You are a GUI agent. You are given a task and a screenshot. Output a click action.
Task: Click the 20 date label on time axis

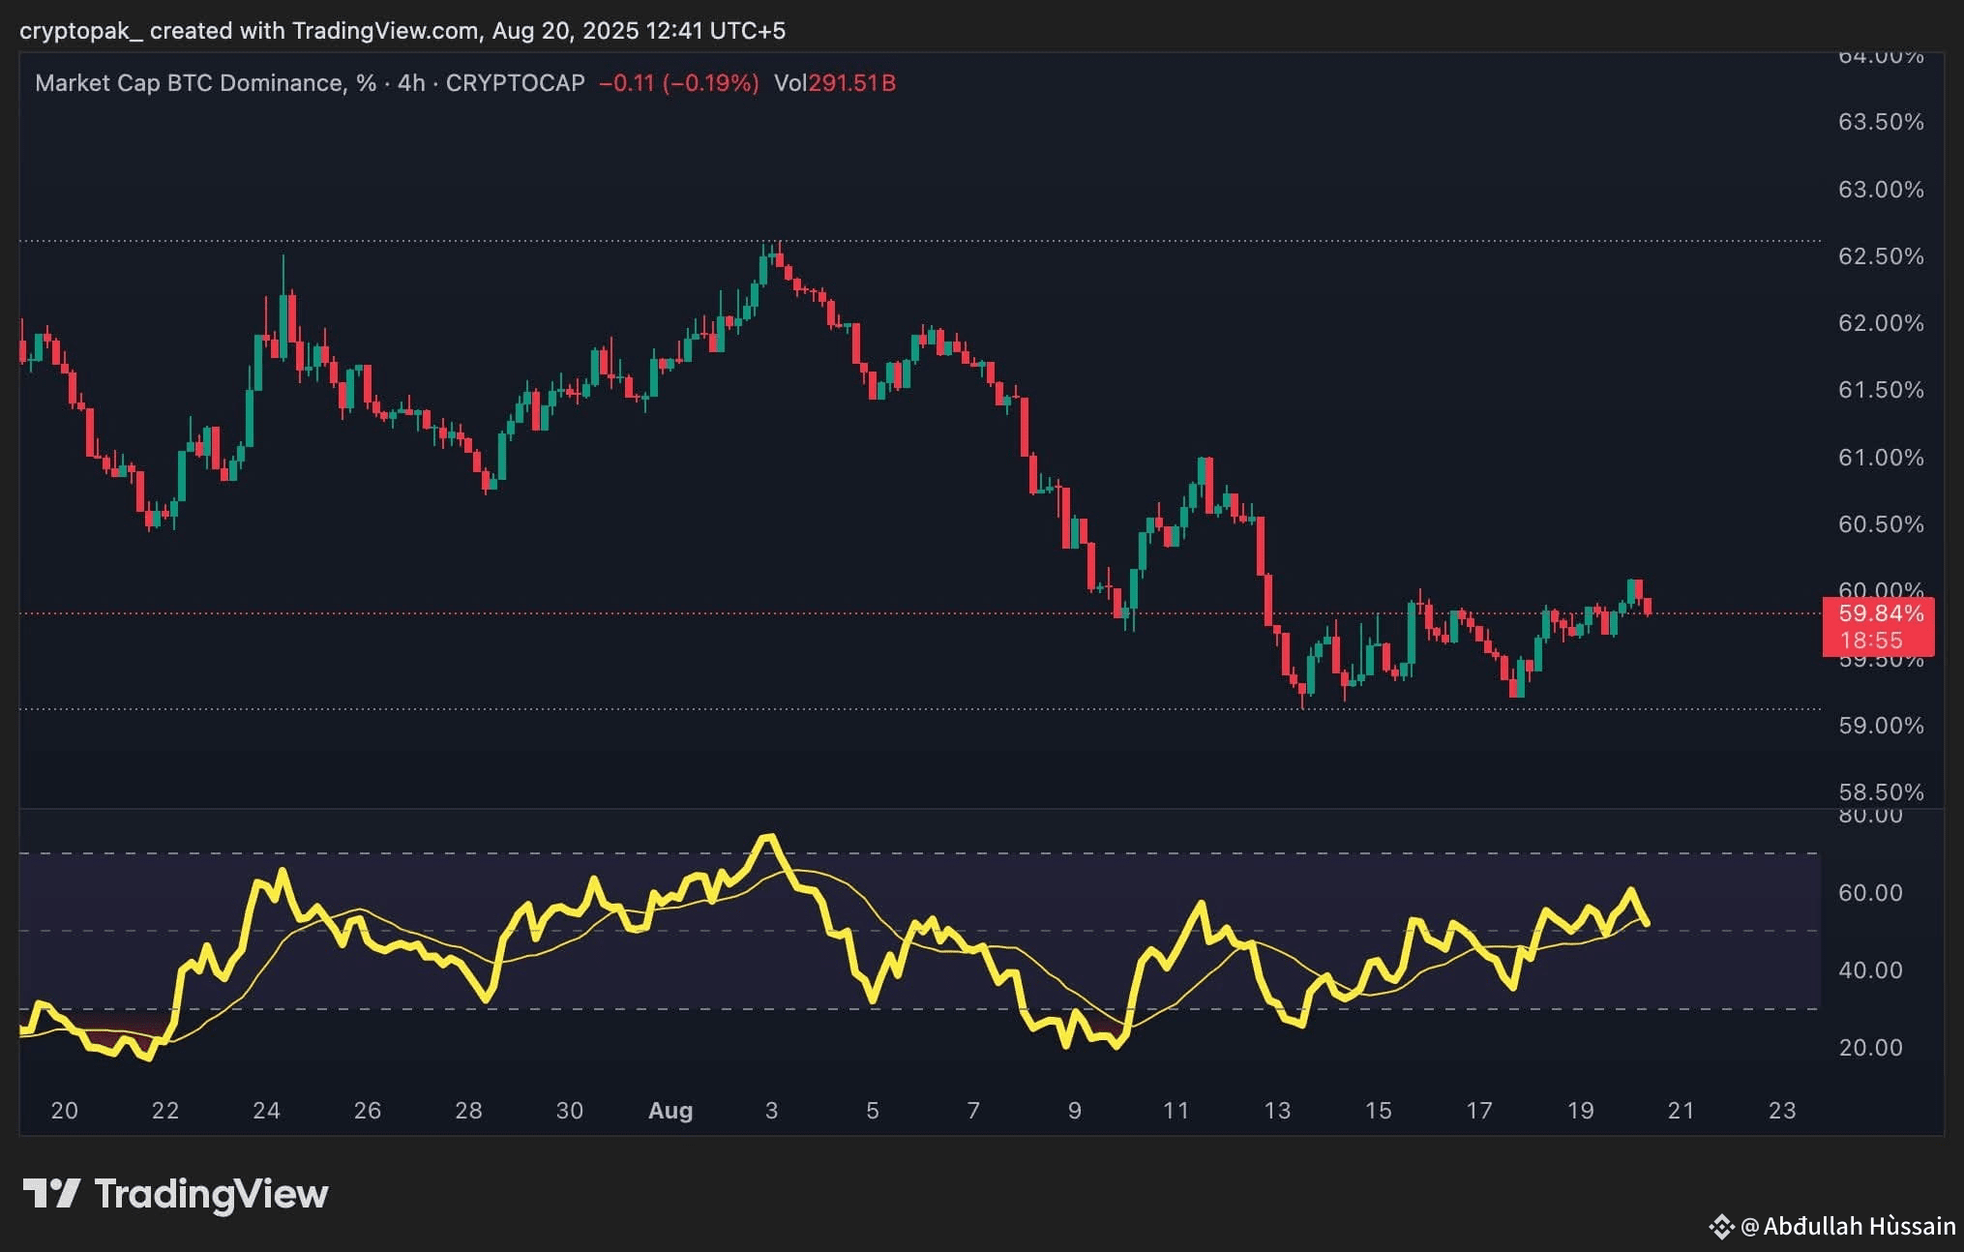[x=64, y=1111]
